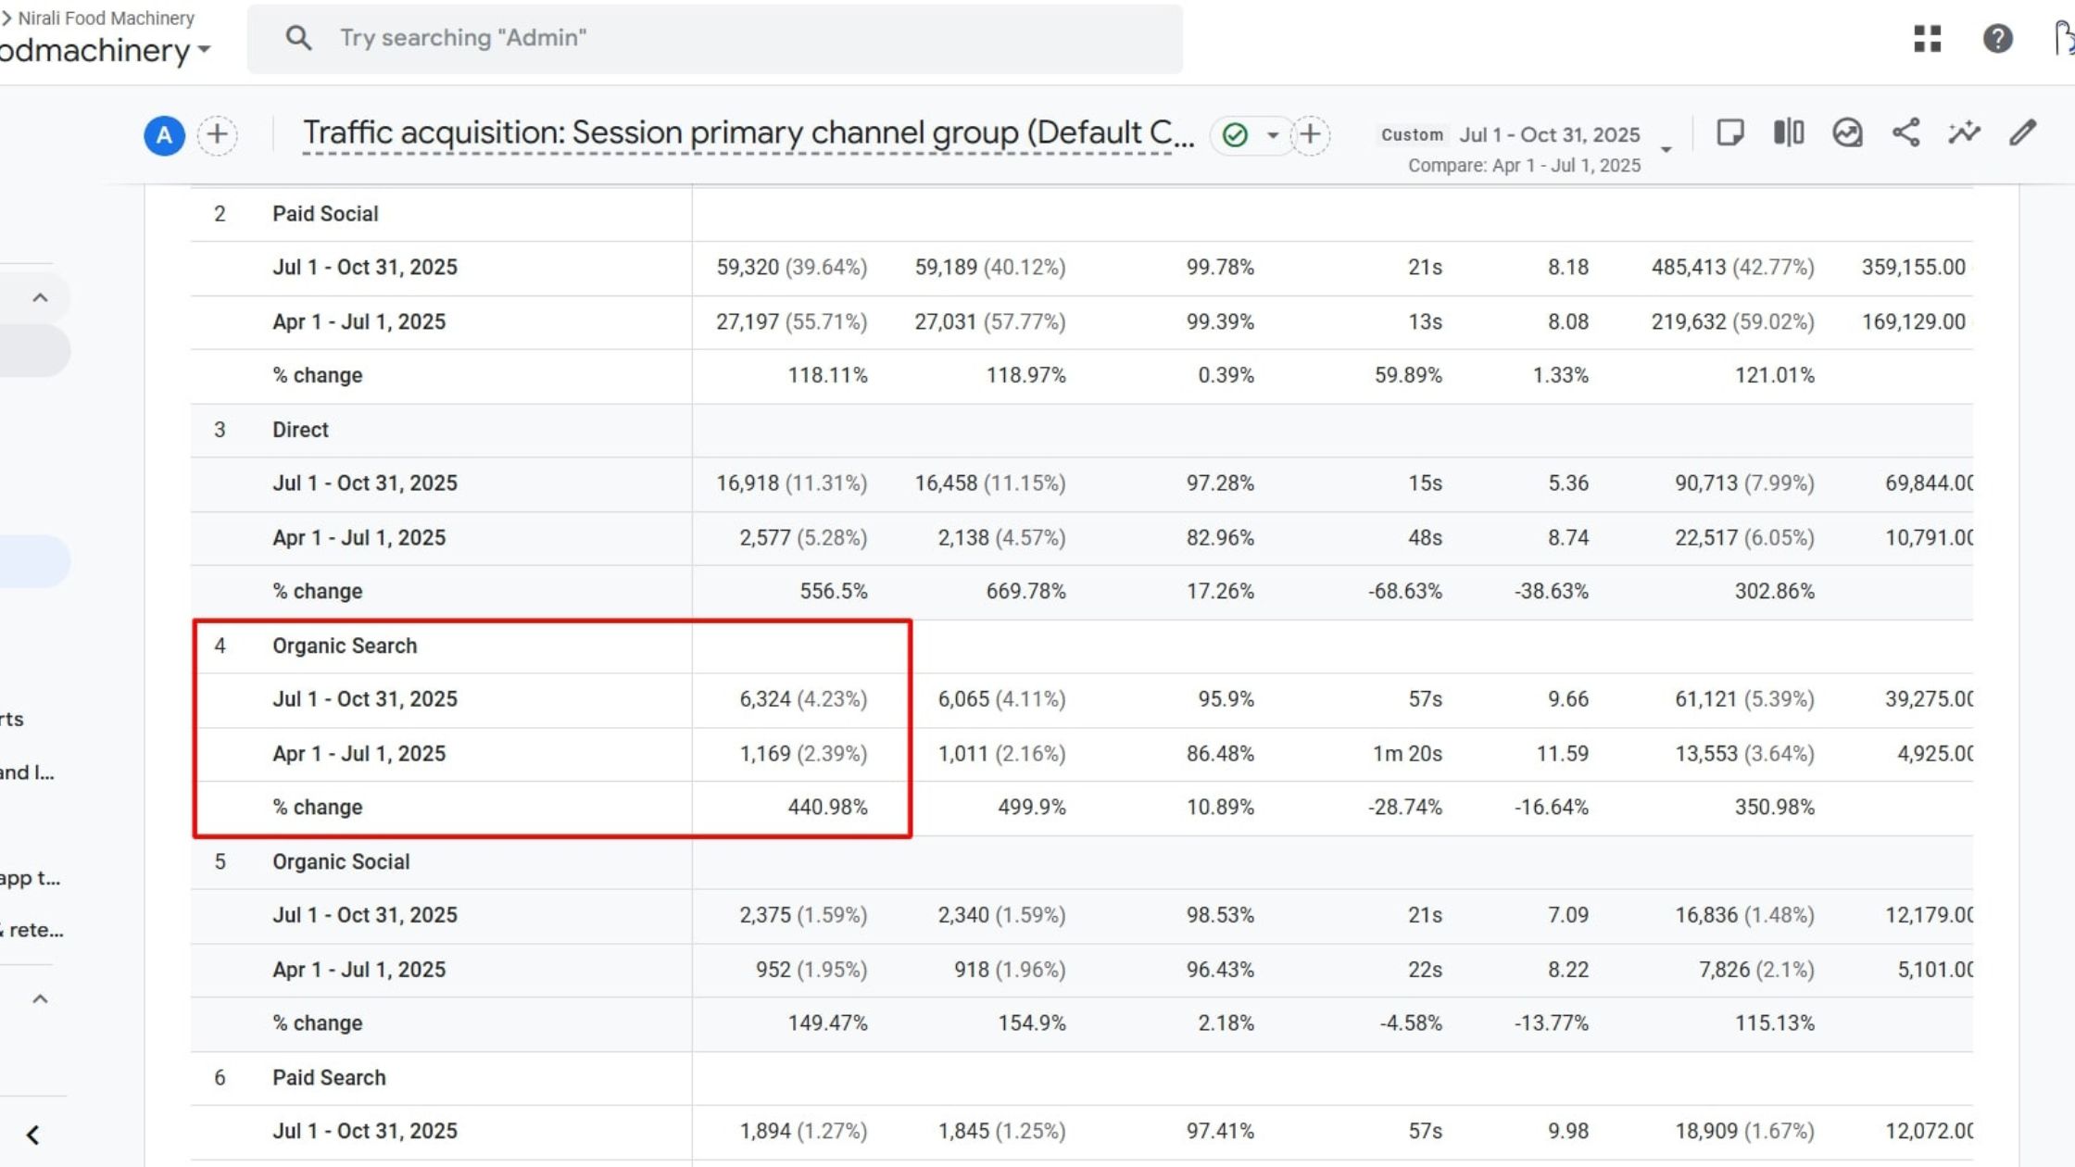2075x1167 pixels.
Task: Add a comparison with plus button
Action: click(x=217, y=135)
